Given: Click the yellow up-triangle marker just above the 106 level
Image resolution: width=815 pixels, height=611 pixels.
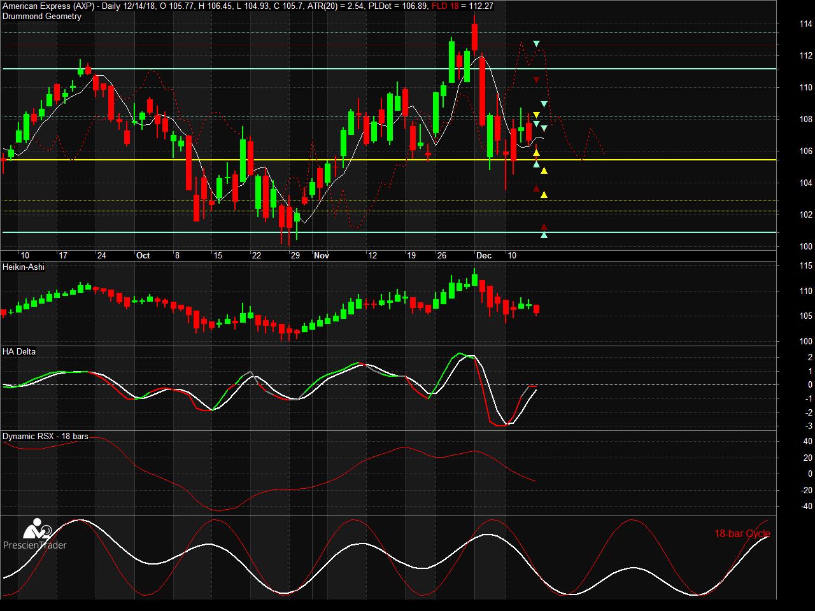Looking at the screenshot, I should [536, 153].
